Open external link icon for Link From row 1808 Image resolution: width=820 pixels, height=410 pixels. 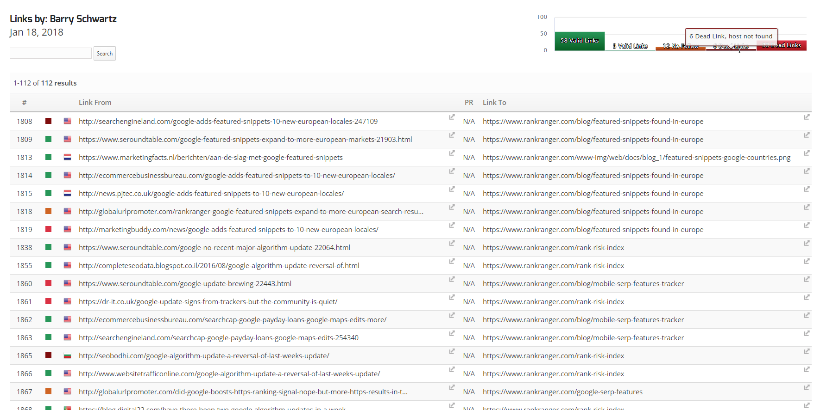point(452,117)
